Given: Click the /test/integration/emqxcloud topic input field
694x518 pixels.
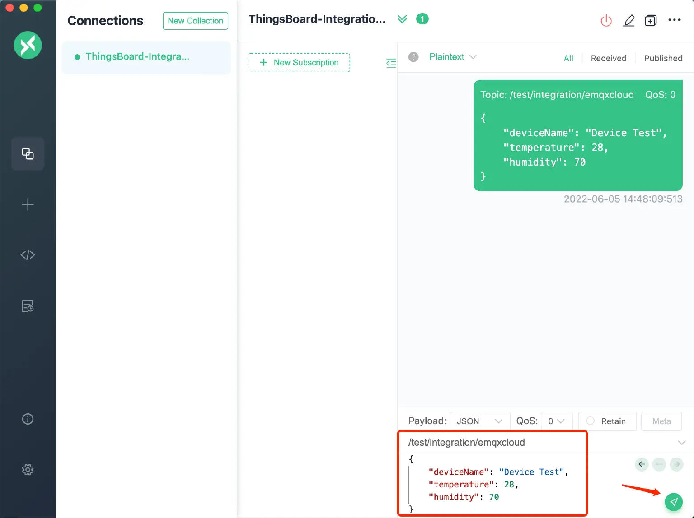Looking at the screenshot, I should [492, 442].
